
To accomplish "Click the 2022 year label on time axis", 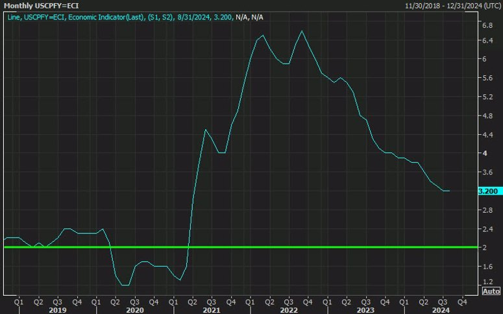I will tap(289, 310).
